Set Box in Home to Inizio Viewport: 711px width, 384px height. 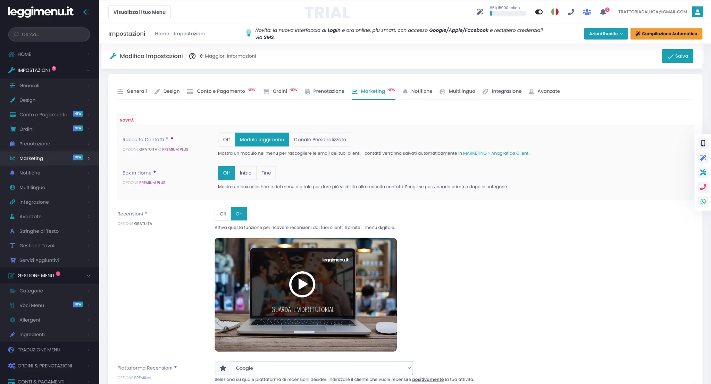[245, 173]
